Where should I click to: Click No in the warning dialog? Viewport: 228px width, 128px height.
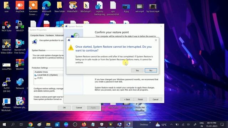click(151, 70)
